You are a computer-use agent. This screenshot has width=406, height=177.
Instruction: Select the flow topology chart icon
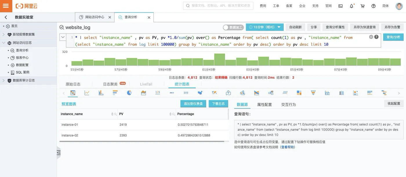point(271,93)
